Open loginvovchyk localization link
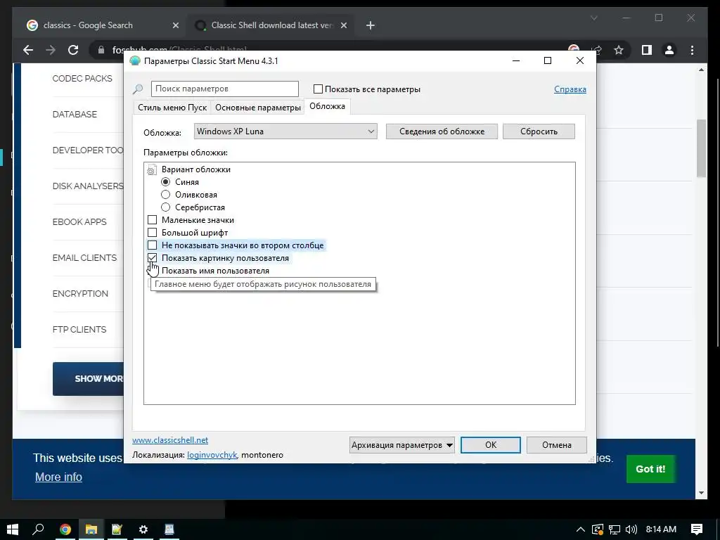This screenshot has height=540, width=720. (x=212, y=455)
